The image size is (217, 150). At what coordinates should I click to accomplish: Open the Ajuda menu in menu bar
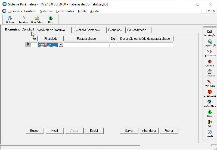click(94, 11)
